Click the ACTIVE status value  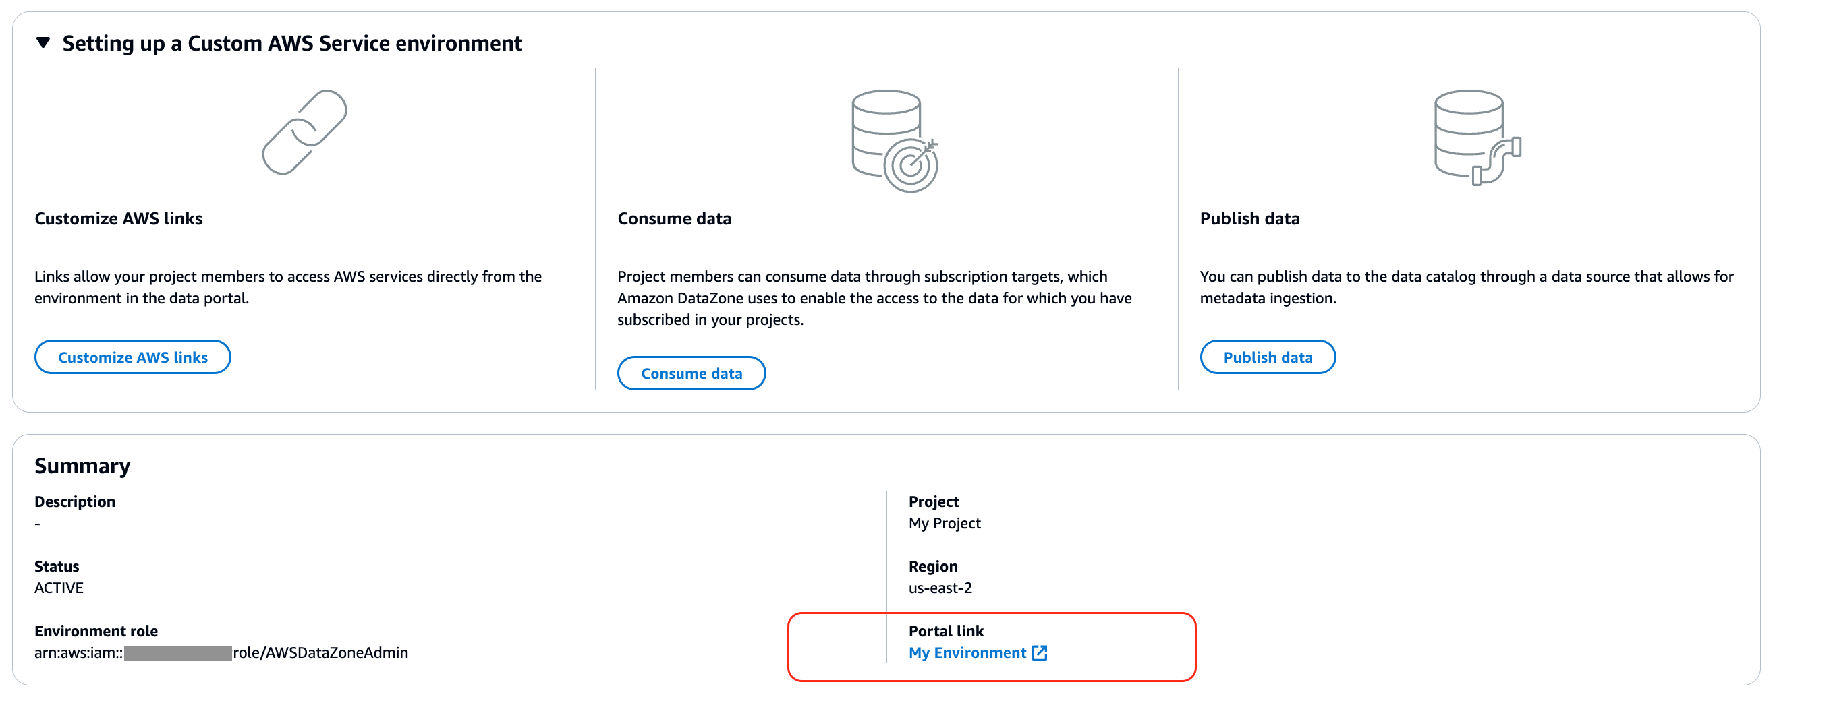coord(59,588)
